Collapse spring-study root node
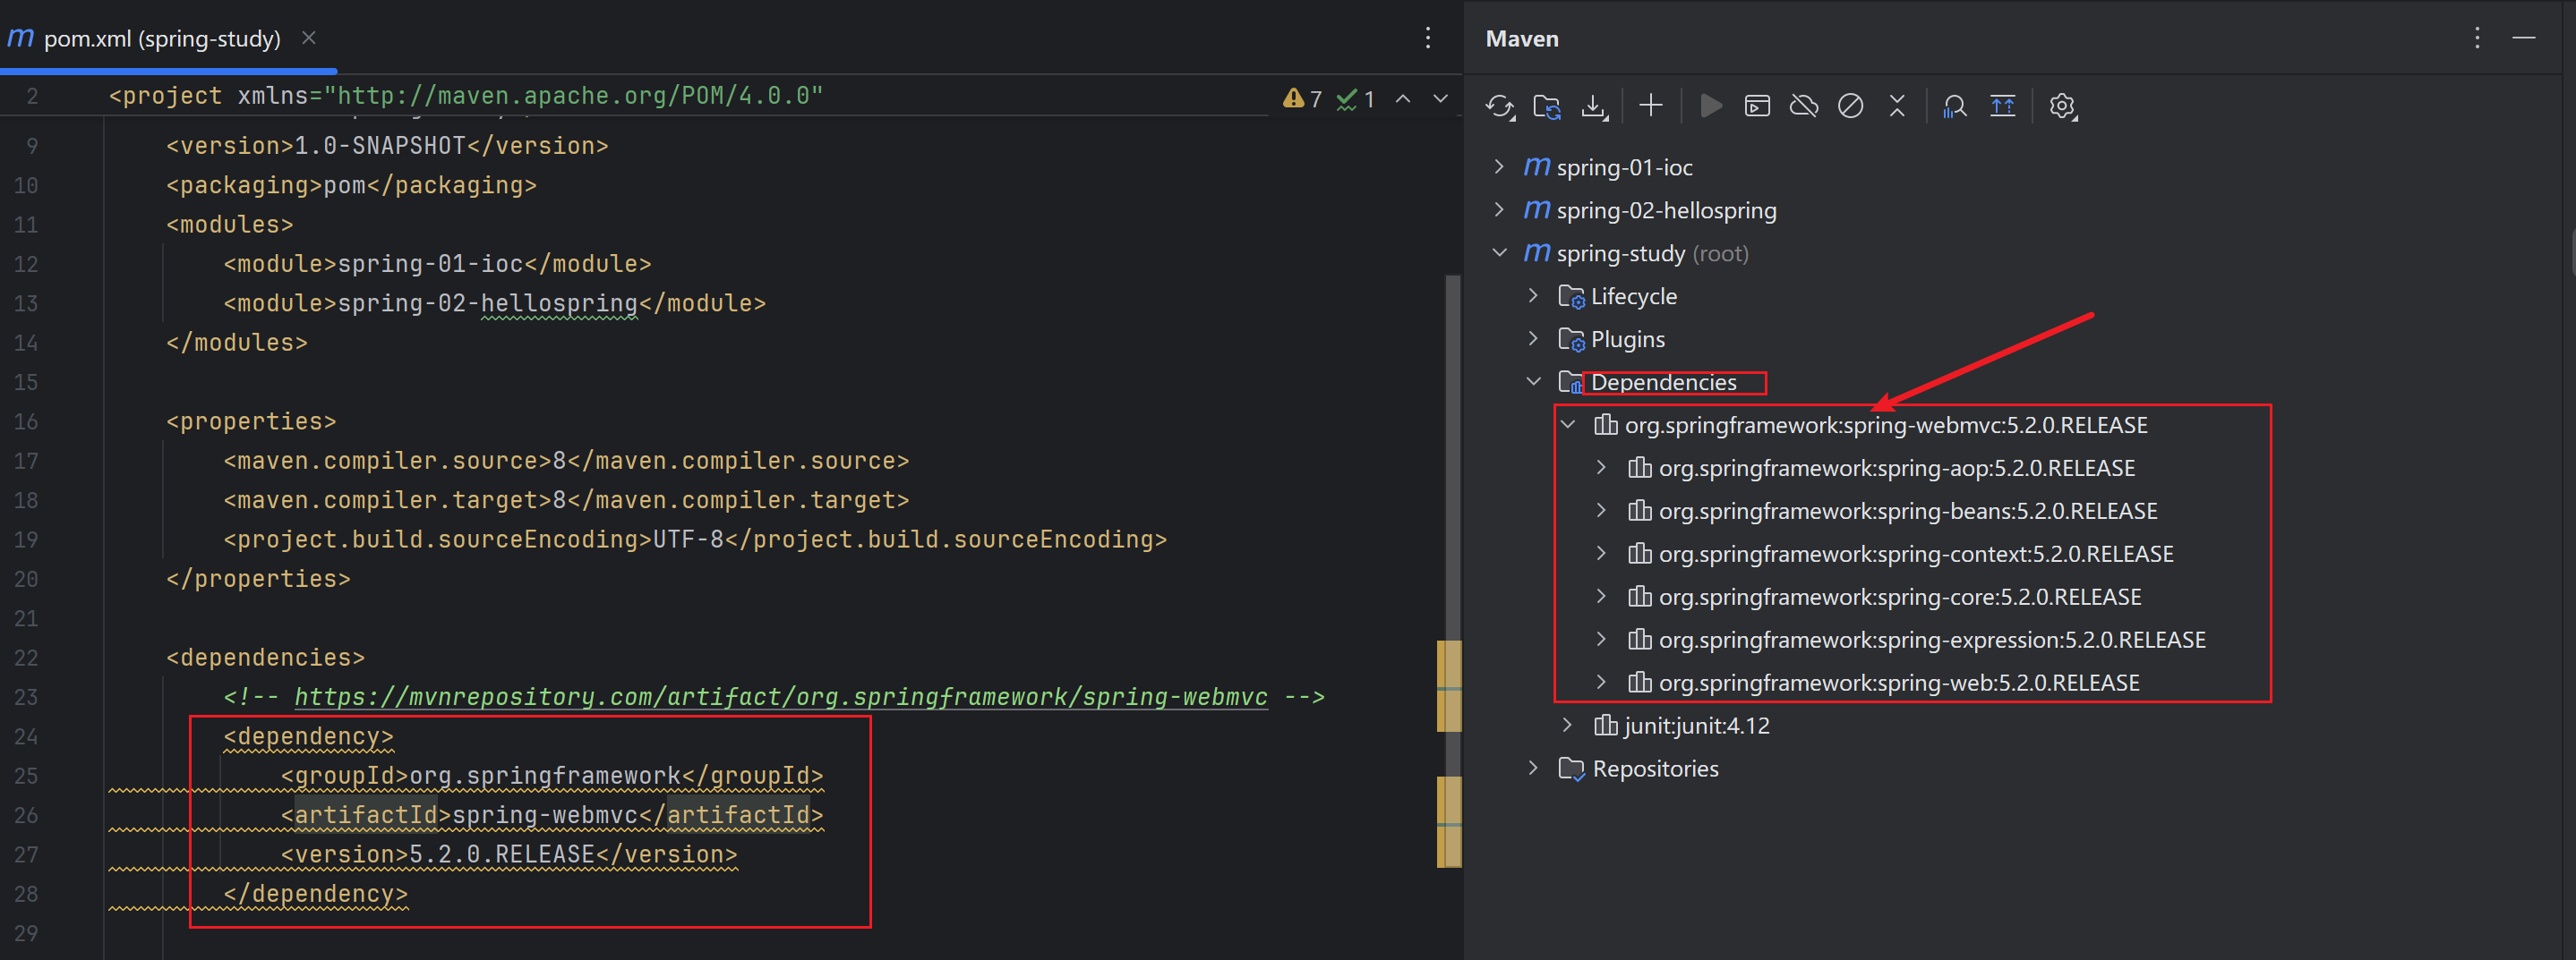Screen dimensions: 2576x960 [x=1499, y=252]
